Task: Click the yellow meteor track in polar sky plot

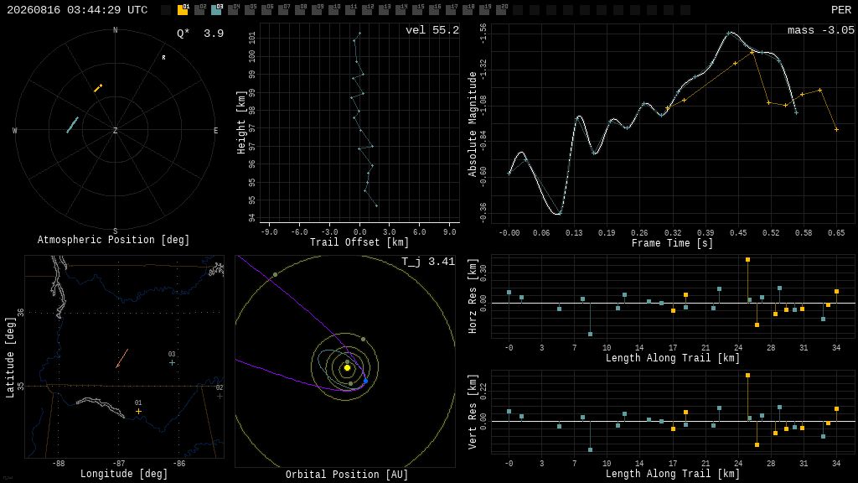Action: coord(98,88)
